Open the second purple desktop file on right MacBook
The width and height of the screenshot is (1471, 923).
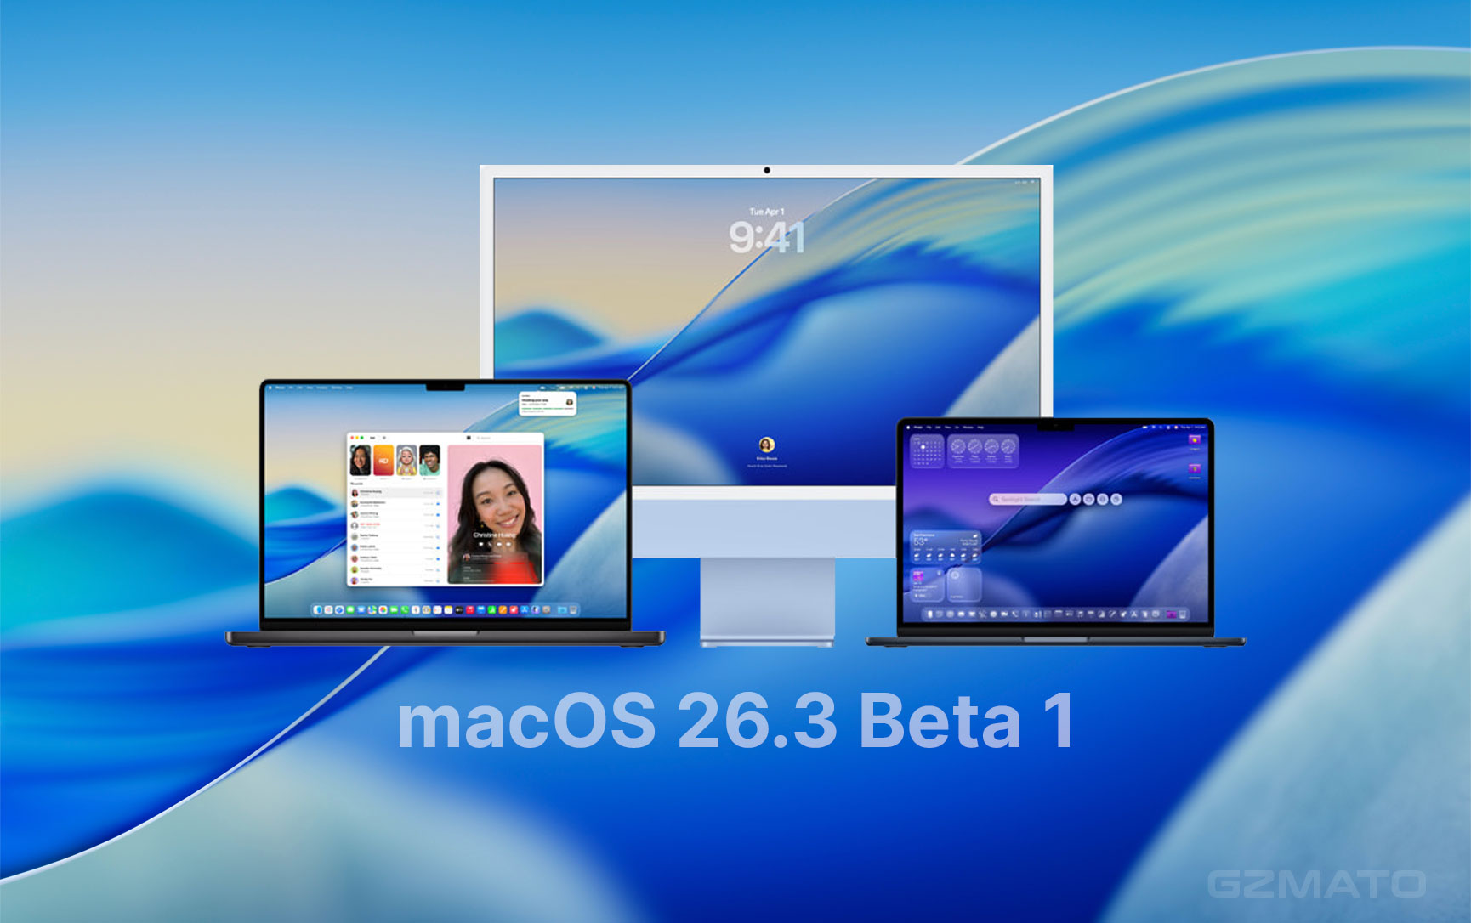coord(1195,468)
